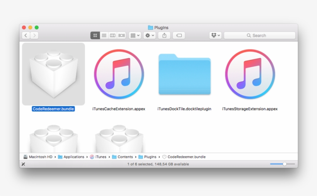Select the second-row plug-in brick below iTunesCacheExtension.appex
The height and width of the screenshot is (196, 317).
pos(119,139)
